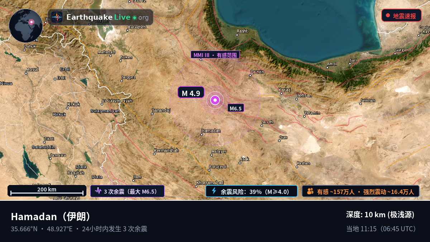Click the 深度: 10 km (极浅源) text

point(380,215)
